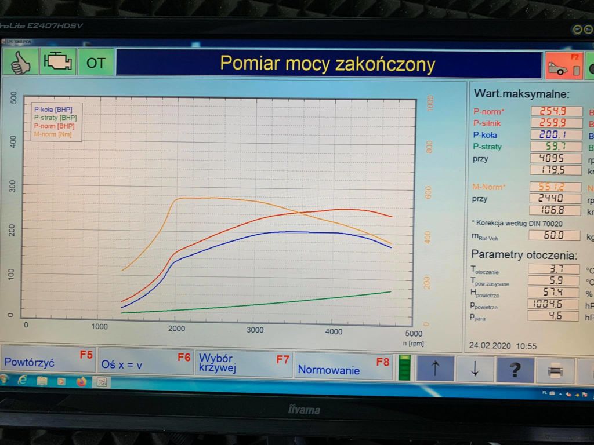Click the mRot-Veh value field 60.0
Image resolution: width=594 pixels, height=445 pixels.
tap(554, 235)
